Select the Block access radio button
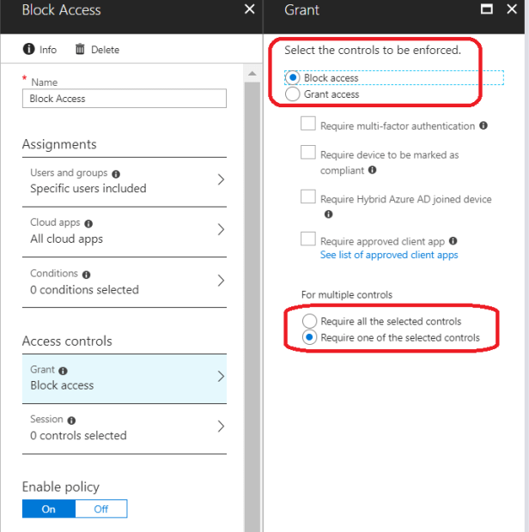The height and width of the screenshot is (532, 529). pyautogui.click(x=292, y=78)
